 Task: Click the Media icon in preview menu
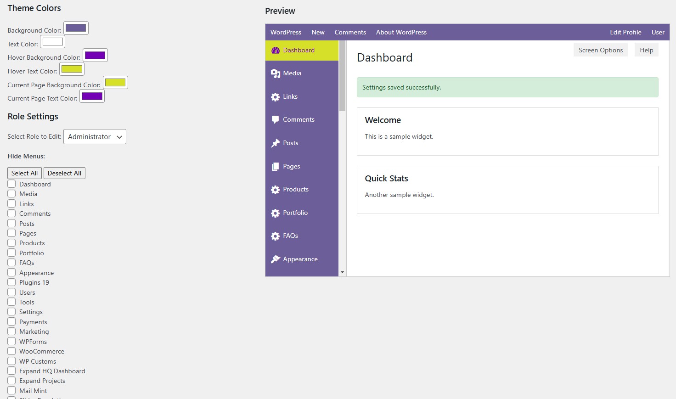pos(276,73)
